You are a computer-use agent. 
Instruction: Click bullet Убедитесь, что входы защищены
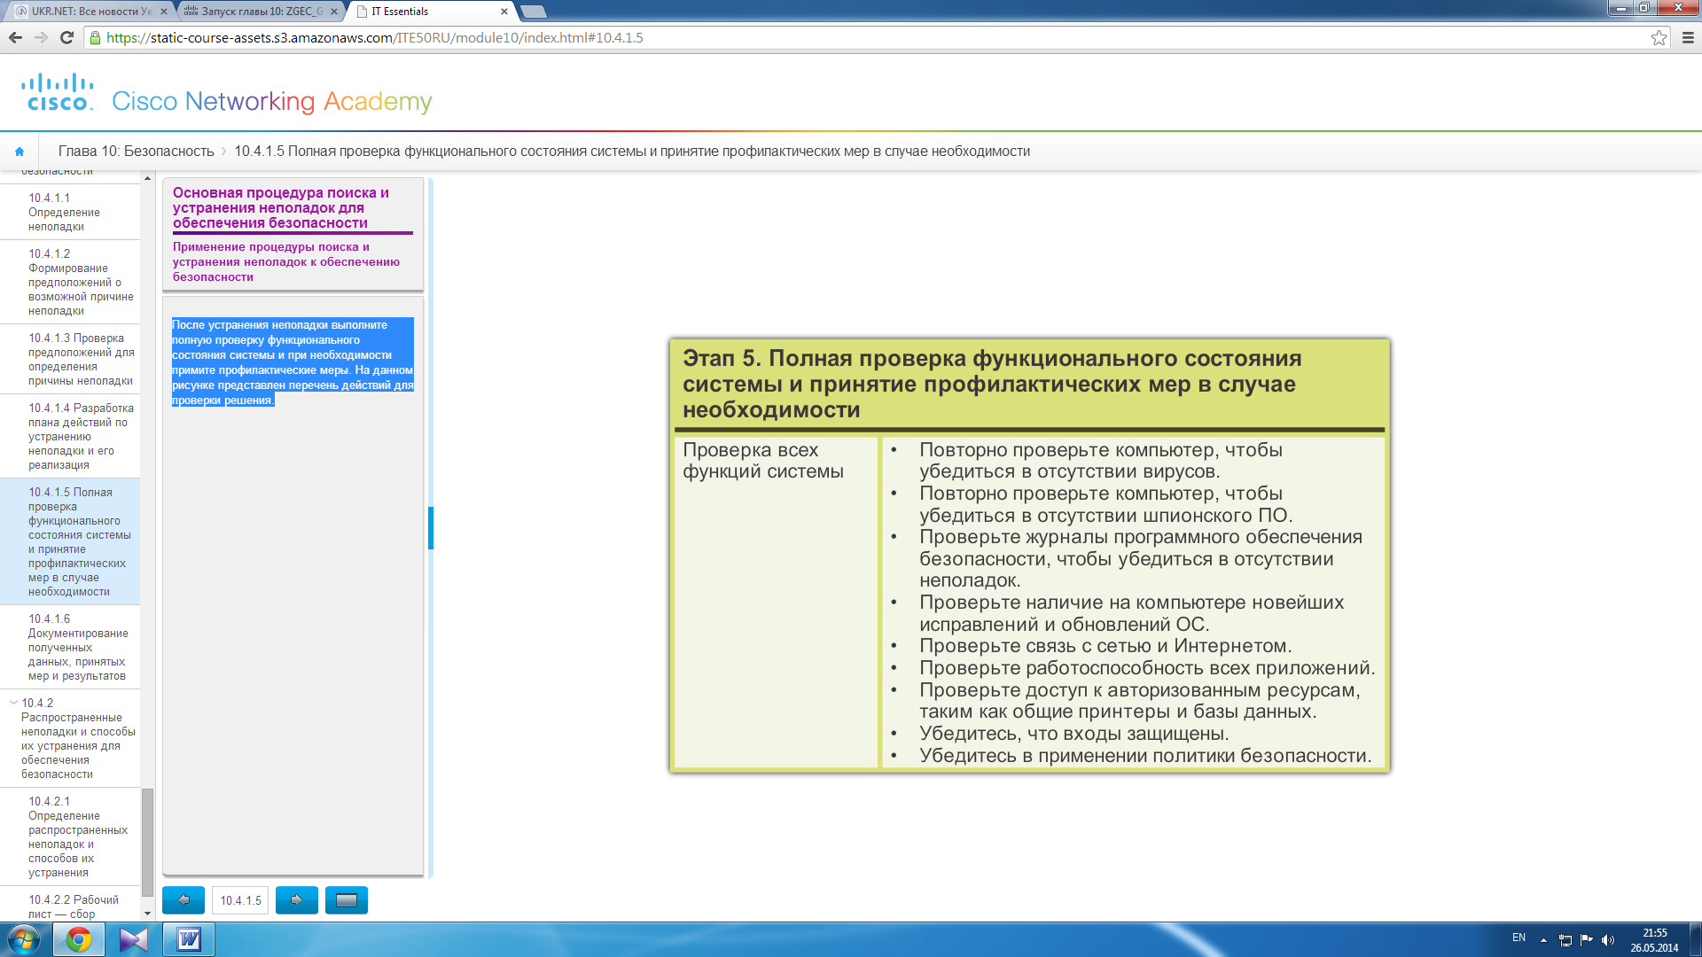(1074, 734)
